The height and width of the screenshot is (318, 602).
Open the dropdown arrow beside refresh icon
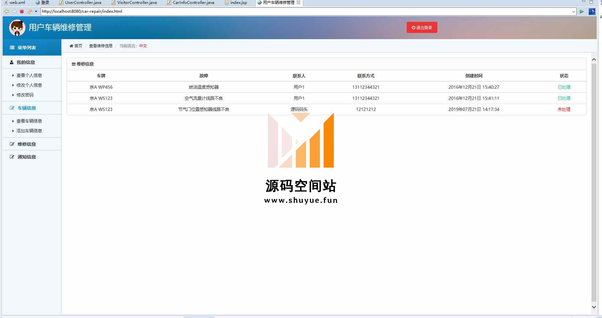(x=36, y=11)
